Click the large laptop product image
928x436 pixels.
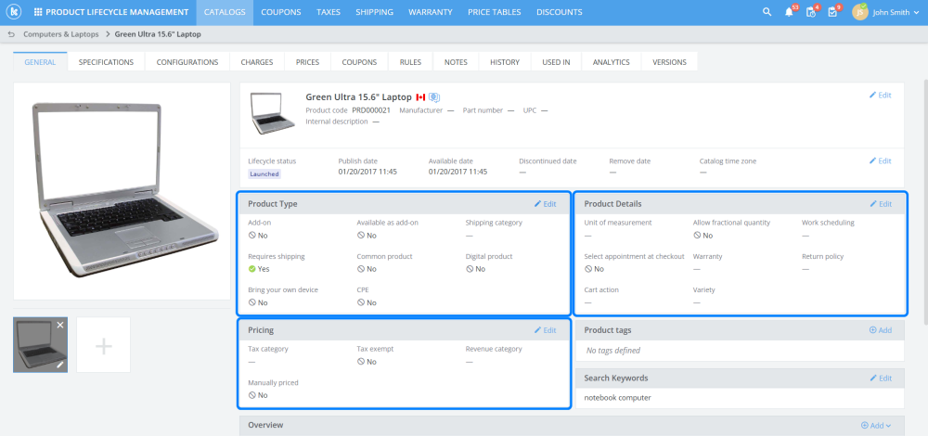pos(122,190)
